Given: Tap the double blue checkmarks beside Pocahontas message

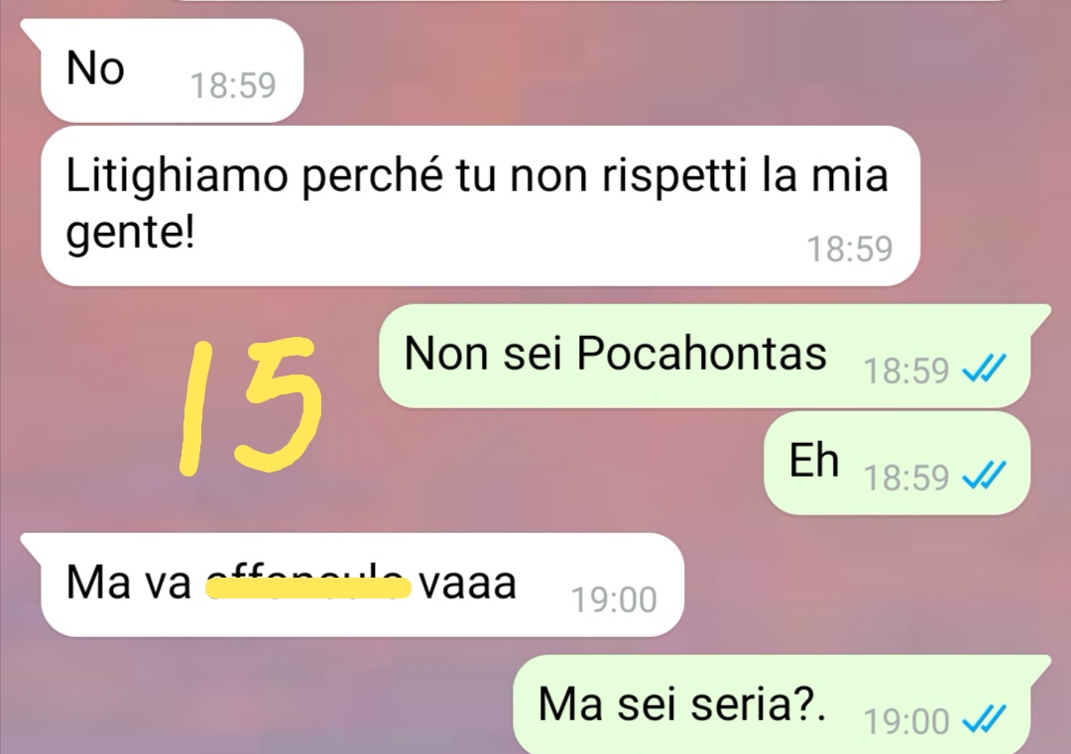Looking at the screenshot, I should click(984, 370).
